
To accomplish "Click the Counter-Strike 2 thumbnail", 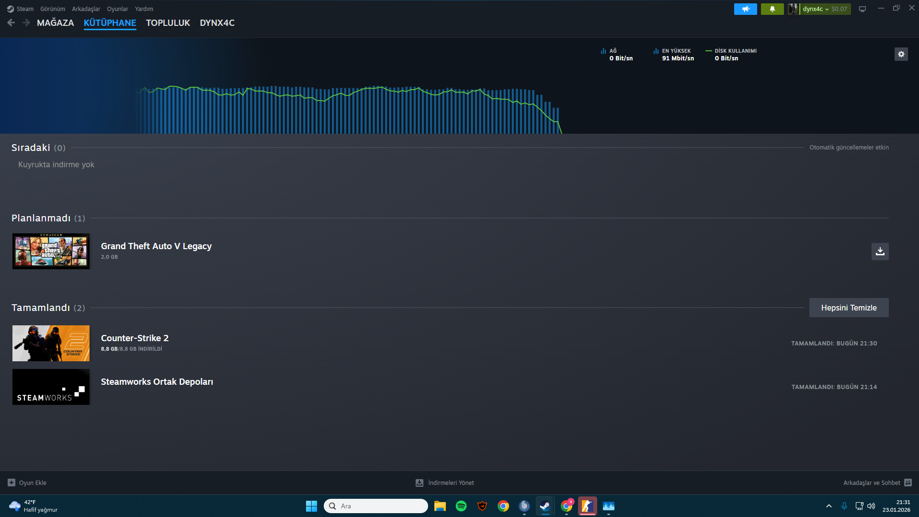I will tap(51, 343).
